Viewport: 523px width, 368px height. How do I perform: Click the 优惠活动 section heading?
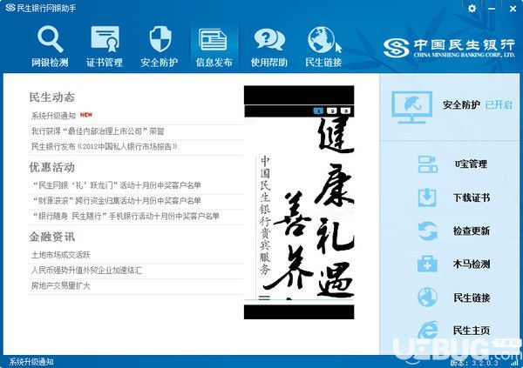click(51, 167)
